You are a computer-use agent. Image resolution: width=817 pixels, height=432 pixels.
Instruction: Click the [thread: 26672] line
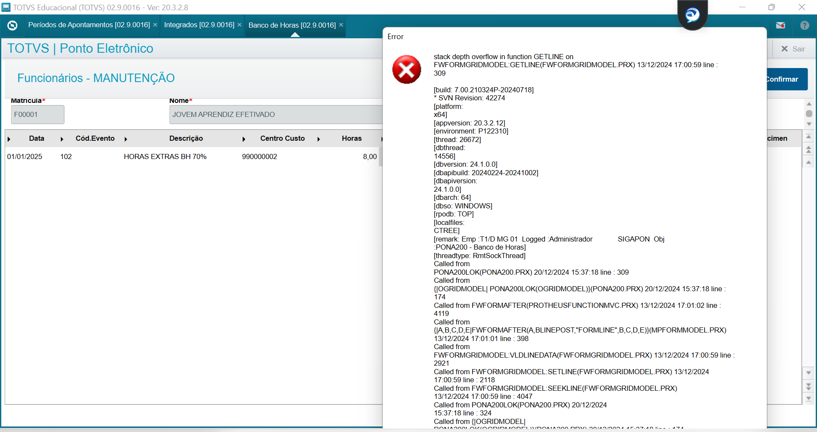[457, 139]
